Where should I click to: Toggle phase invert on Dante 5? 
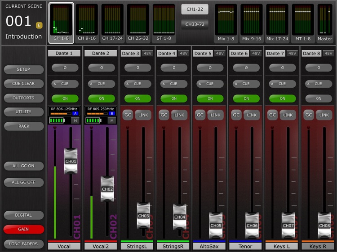click(x=210, y=68)
